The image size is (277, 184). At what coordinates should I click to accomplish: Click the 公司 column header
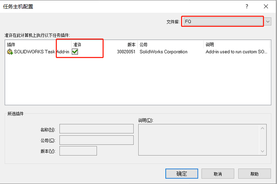[x=171, y=45]
